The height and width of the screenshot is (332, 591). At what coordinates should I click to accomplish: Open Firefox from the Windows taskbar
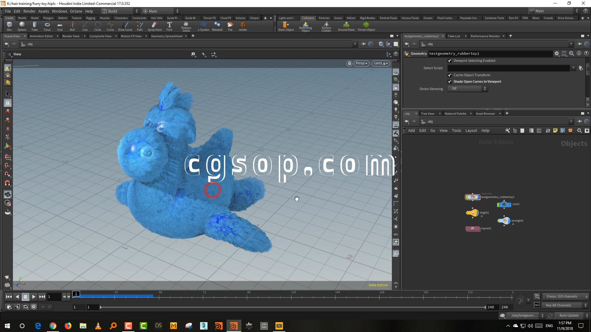pos(68,326)
